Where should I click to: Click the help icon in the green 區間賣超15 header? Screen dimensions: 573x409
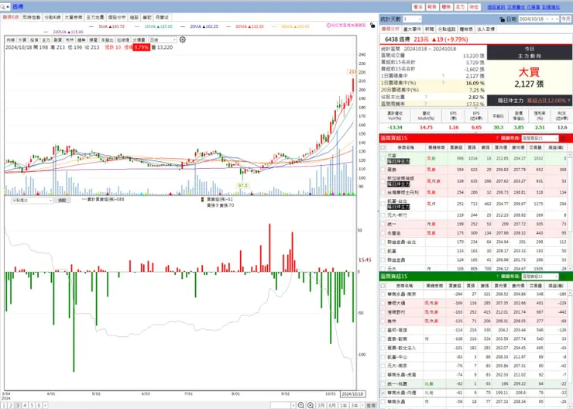coord(497,277)
